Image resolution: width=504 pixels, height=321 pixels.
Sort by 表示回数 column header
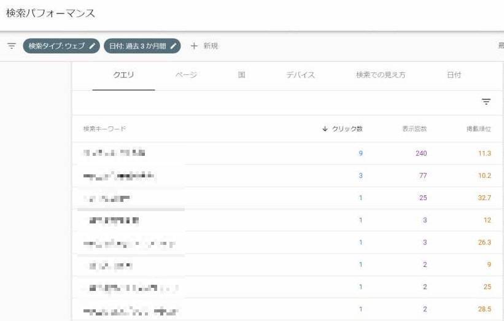coord(414,129)
